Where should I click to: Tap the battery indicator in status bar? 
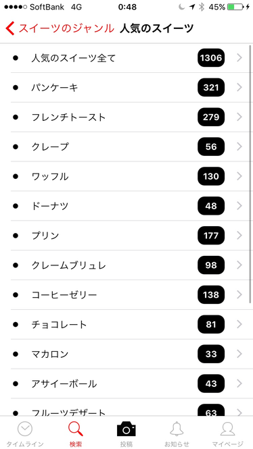click(235, 7)
